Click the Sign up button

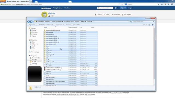[123, 8]
